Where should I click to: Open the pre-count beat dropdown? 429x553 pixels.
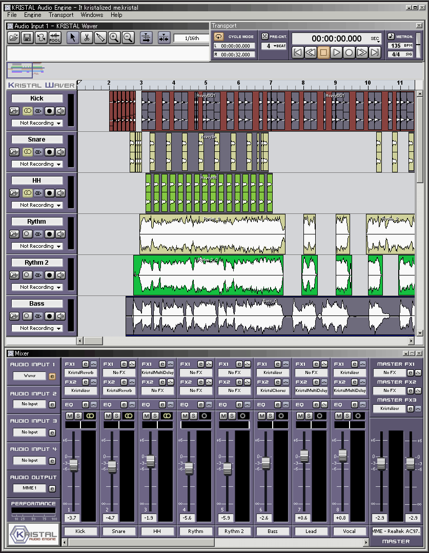273,46
